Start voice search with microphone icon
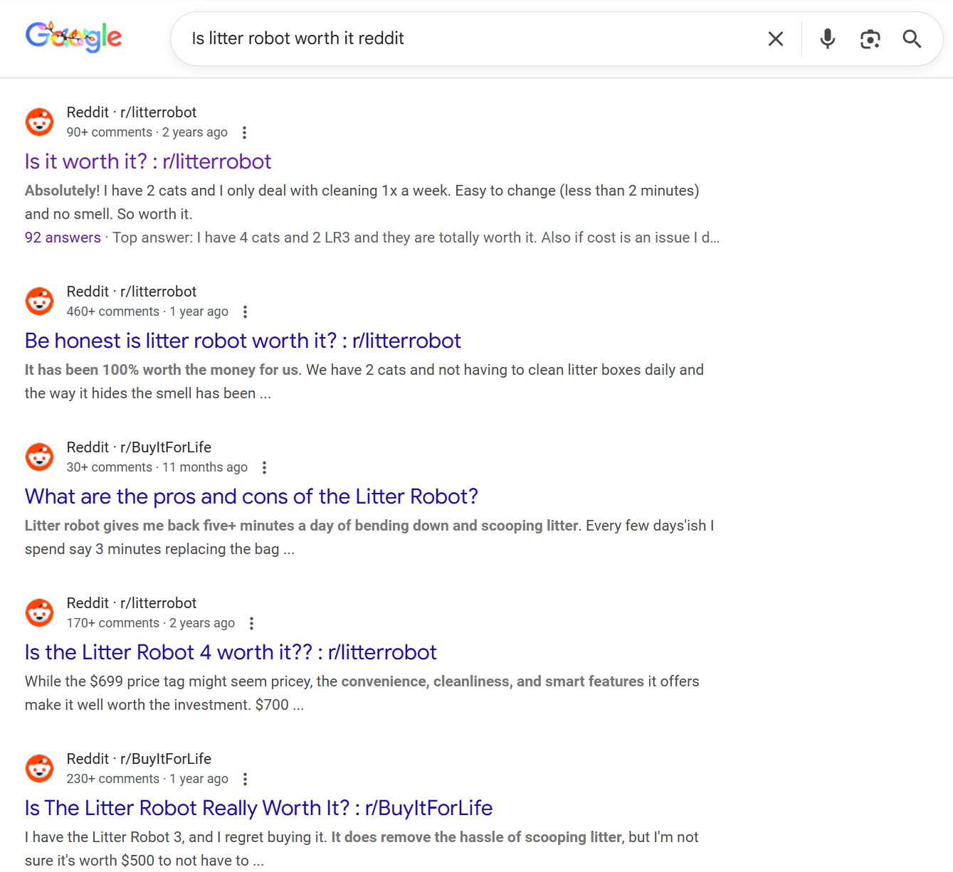This screenshot has height=872, width=953. (827, 38)
